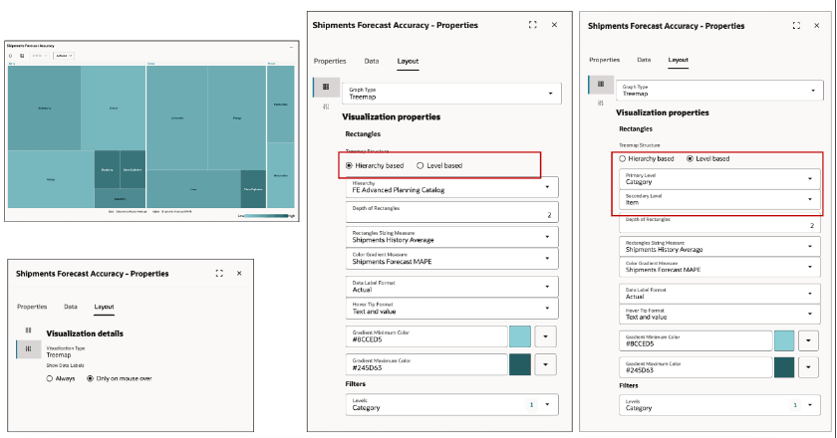Select Hierarchy based radio above the Hierarchy dropdown
This screenshot has height=438, width=837.
[349, 165]
